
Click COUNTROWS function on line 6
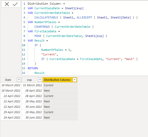(42, 27)
